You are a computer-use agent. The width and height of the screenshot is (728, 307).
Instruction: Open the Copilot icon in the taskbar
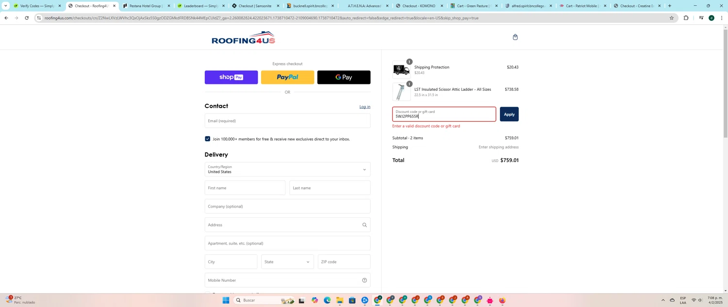click(x=314, y=301)
